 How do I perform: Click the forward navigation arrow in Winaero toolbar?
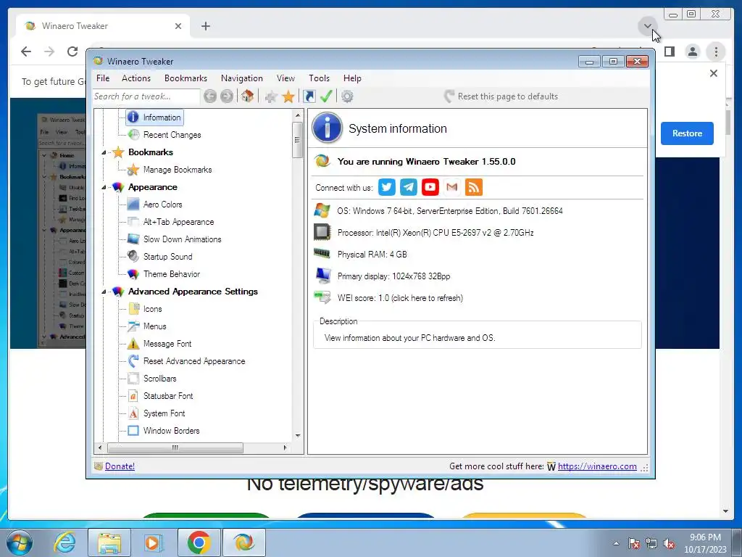(x=227, y=96)
